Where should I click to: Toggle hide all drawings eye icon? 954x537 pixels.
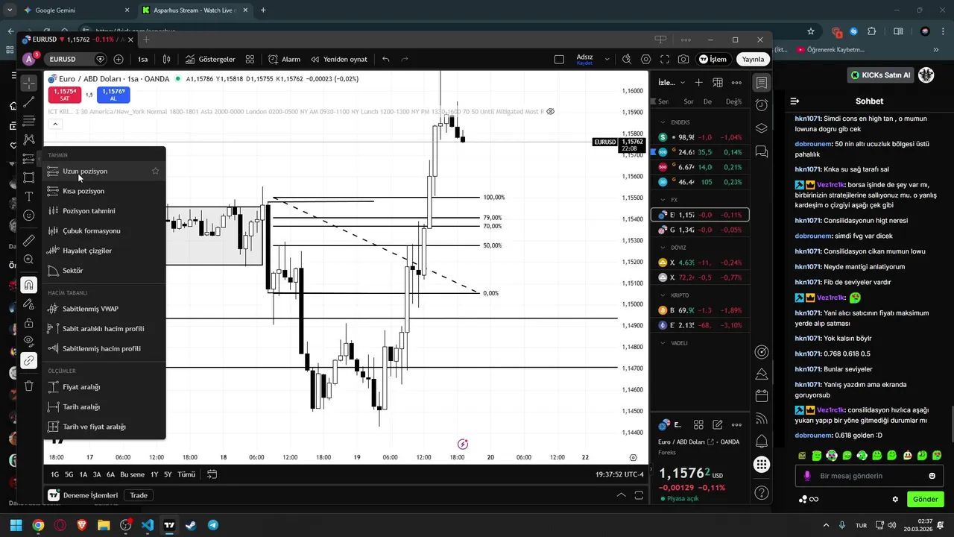click(x=28, y=342)
